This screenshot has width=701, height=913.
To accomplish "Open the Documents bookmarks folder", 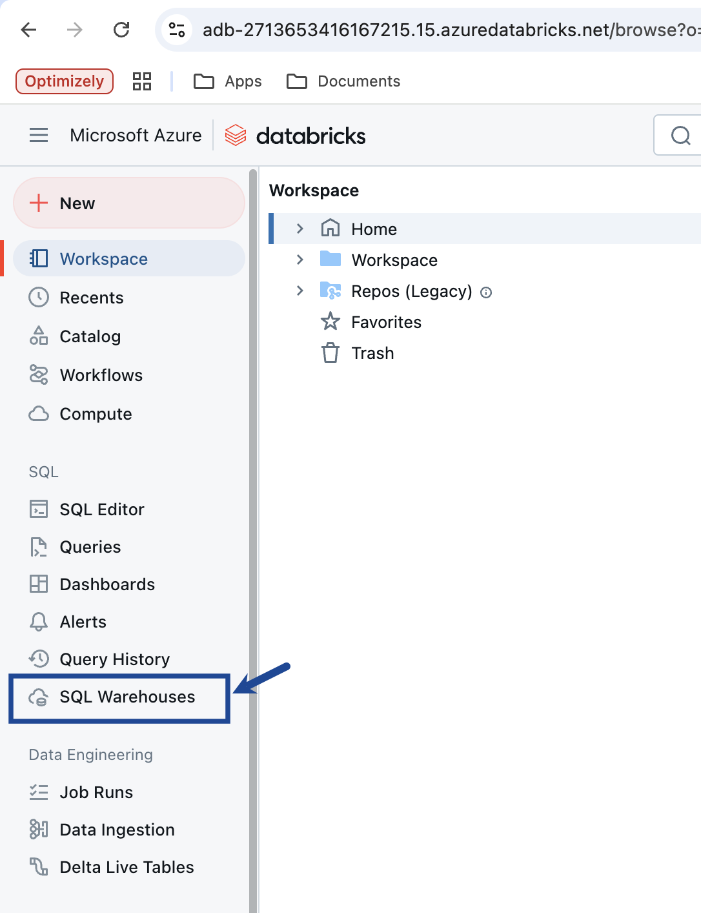I will click(343, 81).
